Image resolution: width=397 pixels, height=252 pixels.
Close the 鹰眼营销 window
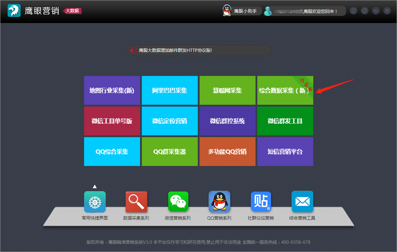387,10
